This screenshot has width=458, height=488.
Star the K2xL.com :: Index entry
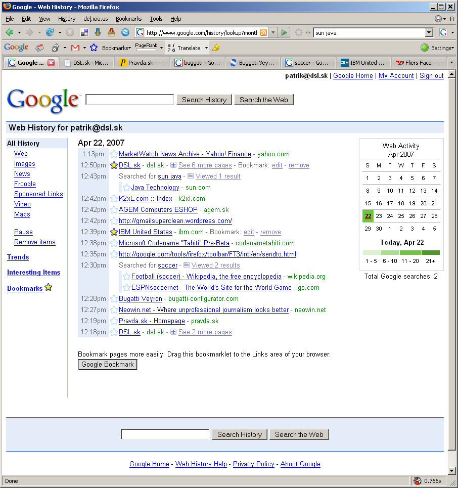(x=114, y=199)
